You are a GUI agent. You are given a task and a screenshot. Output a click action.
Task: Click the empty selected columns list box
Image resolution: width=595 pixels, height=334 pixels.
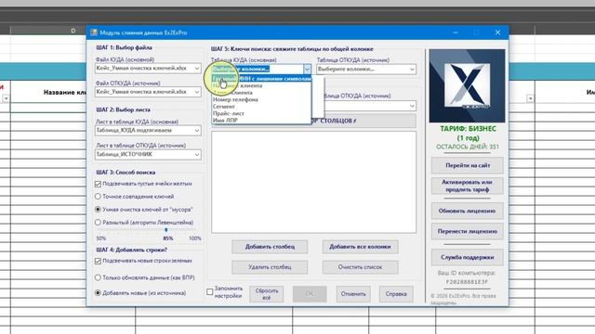click(314, 182)
